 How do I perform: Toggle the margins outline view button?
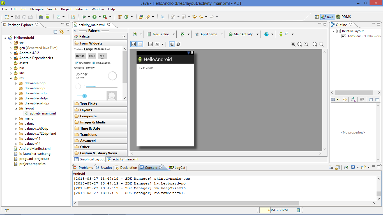[151, 44]
